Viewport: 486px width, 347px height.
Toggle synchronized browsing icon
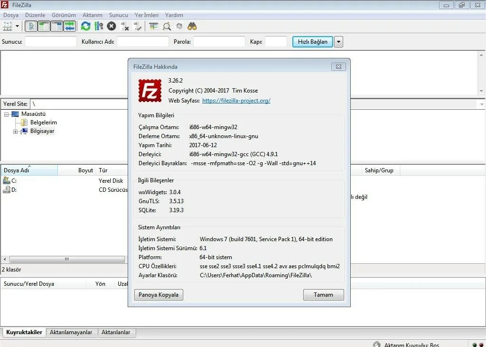pyautogui.click(x=179, y=27)
